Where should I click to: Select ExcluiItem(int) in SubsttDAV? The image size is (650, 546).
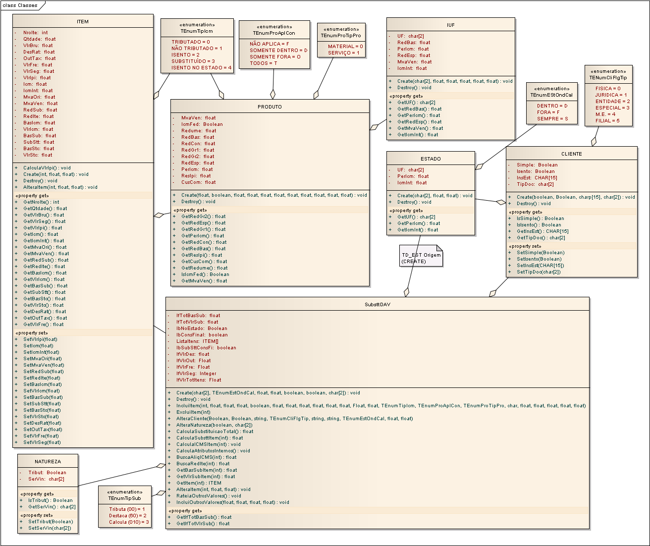pyautogui.click(x=193, y=412)
